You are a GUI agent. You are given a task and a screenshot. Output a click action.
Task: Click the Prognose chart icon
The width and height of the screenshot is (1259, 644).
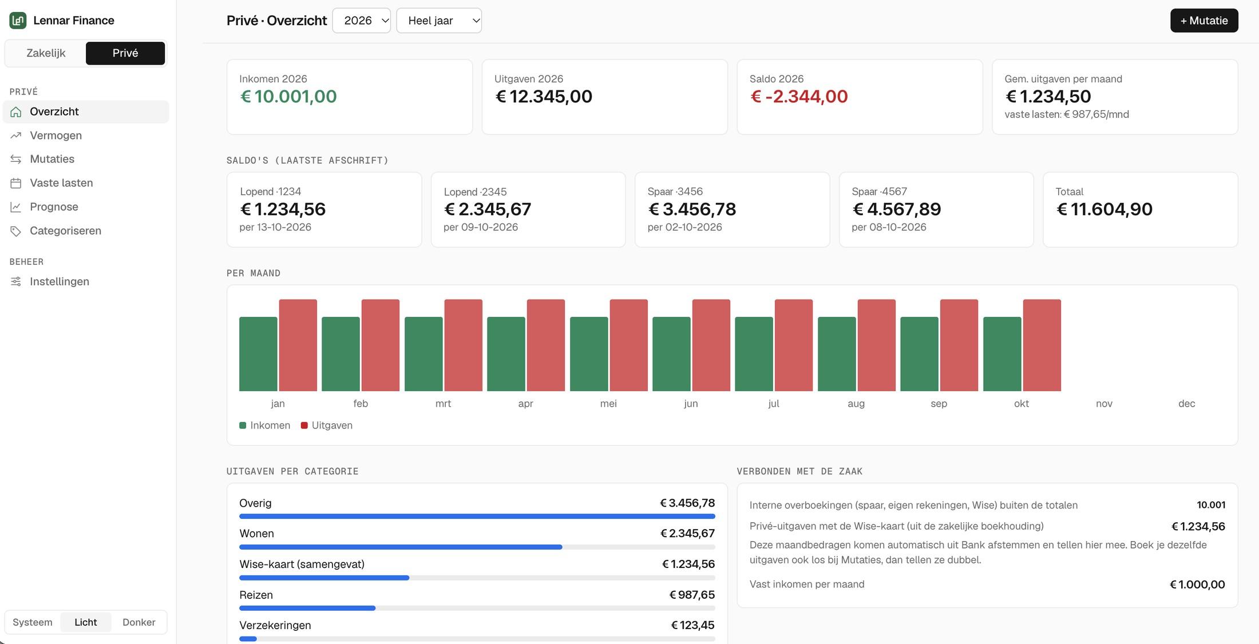pyautogui.click(x=16, y=207)
